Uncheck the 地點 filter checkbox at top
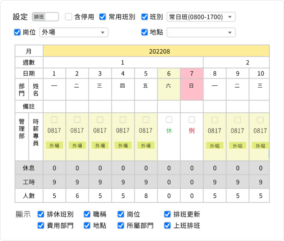Screen dimensions: 284x241 tap(144, 32)
